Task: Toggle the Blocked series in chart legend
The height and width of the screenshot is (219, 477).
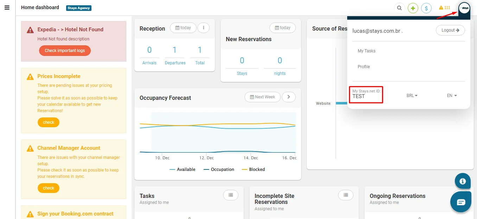Action: pyautogui.click(x=253, y=169)
